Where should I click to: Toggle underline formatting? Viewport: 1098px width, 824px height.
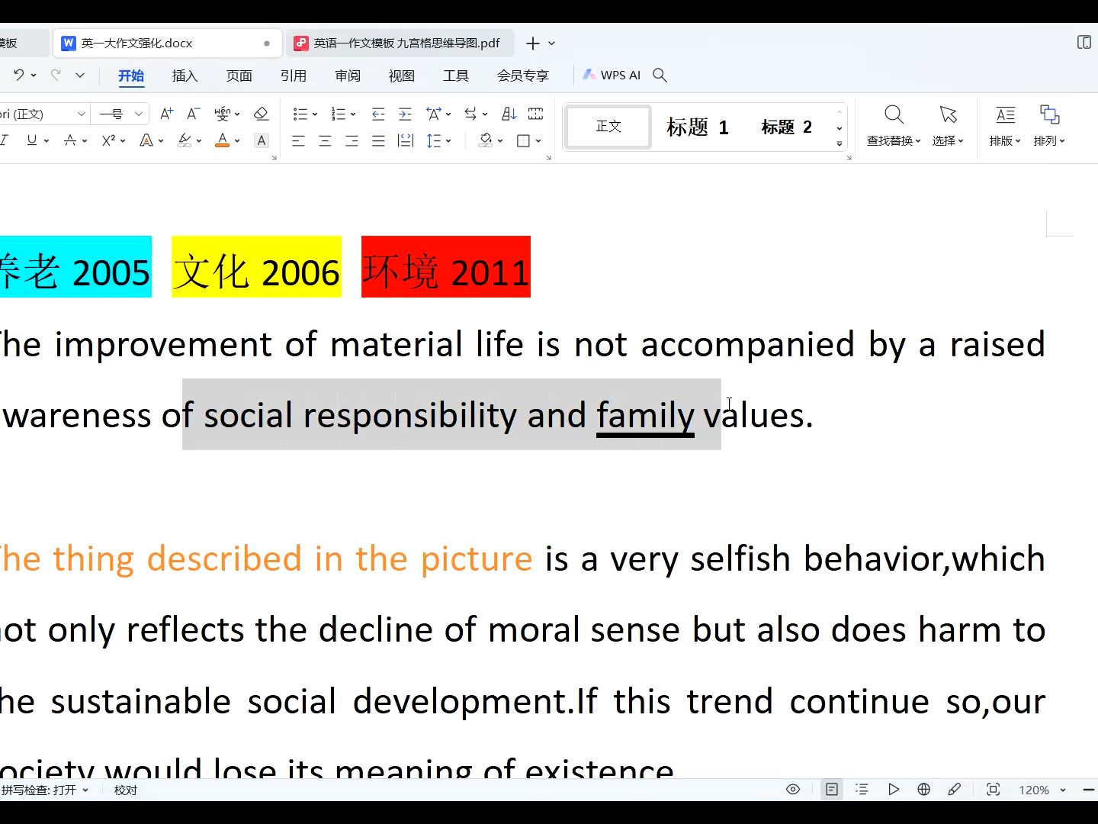click(x=32, y=140)
